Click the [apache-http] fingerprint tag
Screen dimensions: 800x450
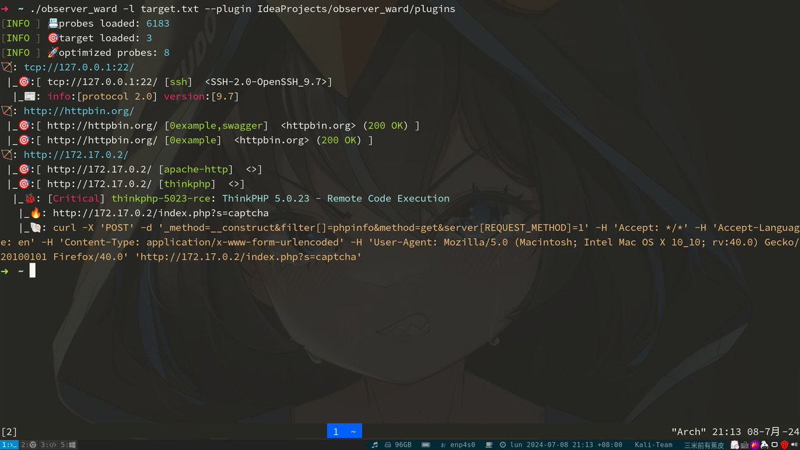tap(196, 169)
